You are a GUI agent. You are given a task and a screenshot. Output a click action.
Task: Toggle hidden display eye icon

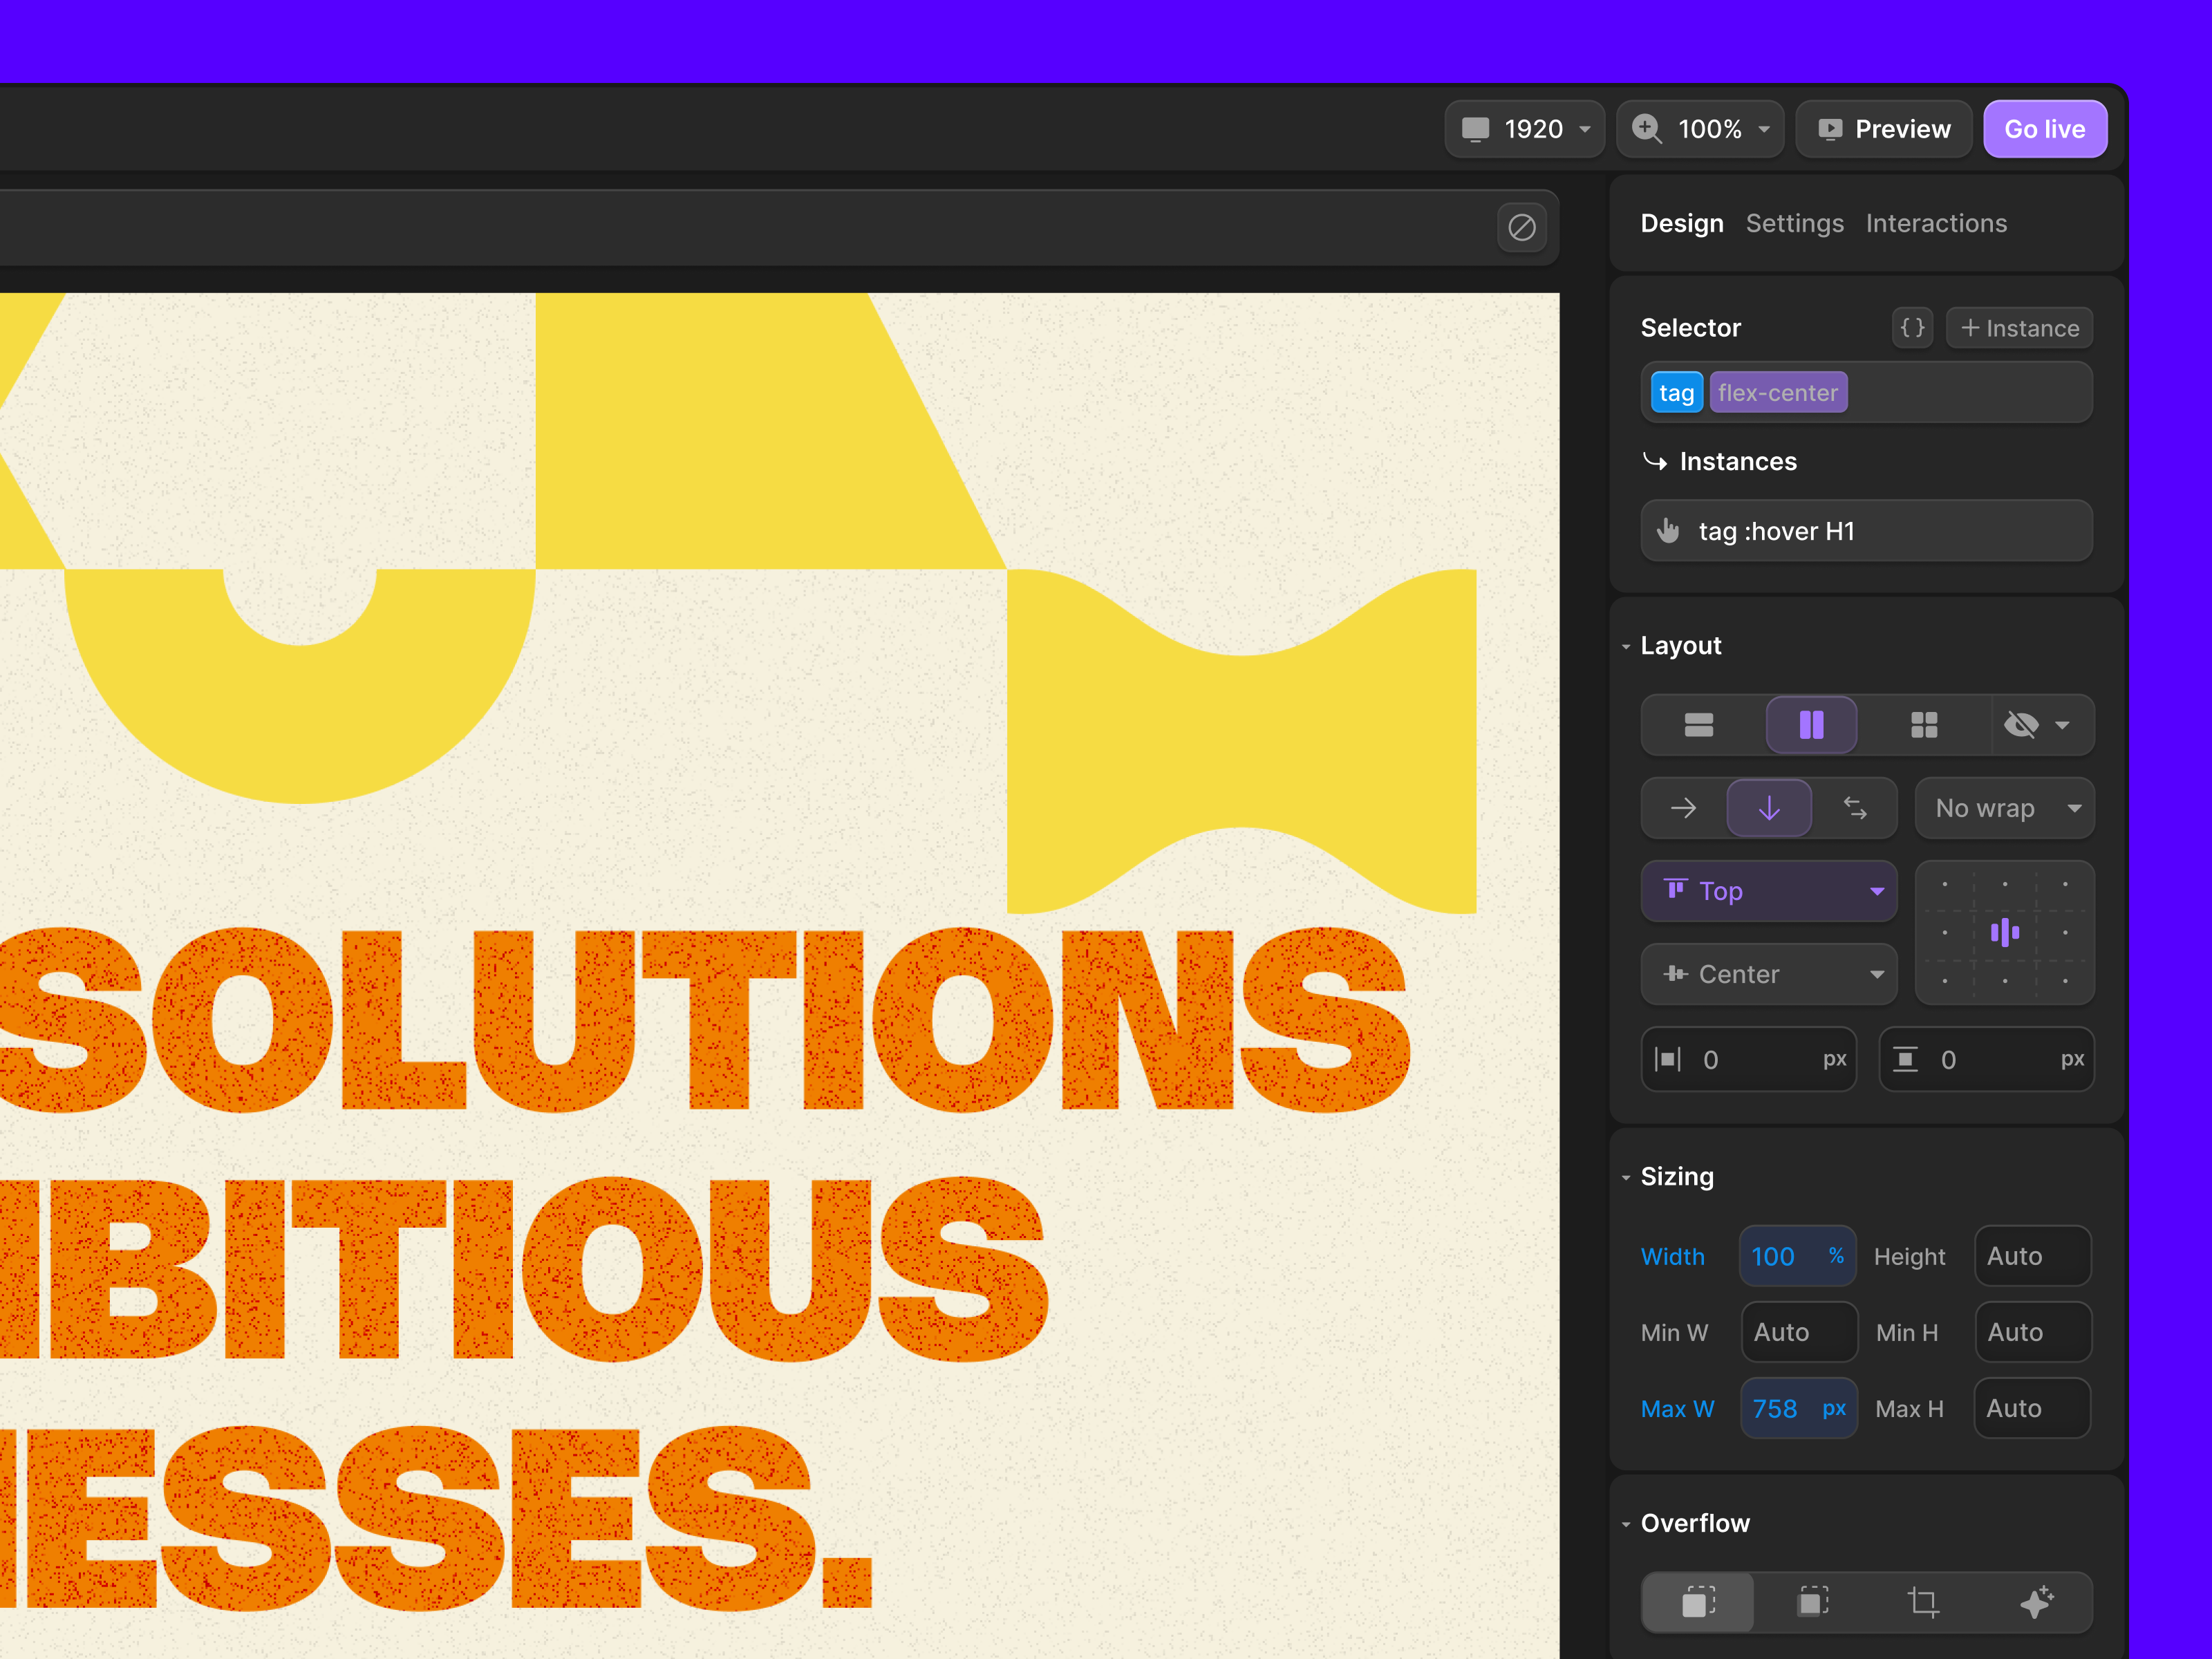(x=2022, y=725)
